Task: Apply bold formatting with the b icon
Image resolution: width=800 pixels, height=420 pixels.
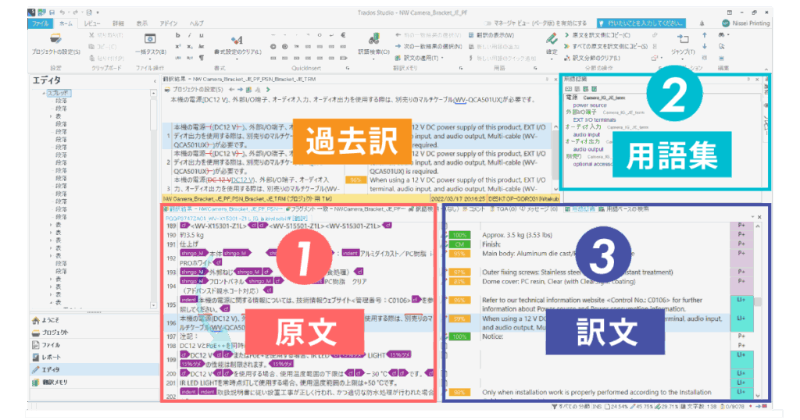Action: pyautogui.click(x=177, y=35)
